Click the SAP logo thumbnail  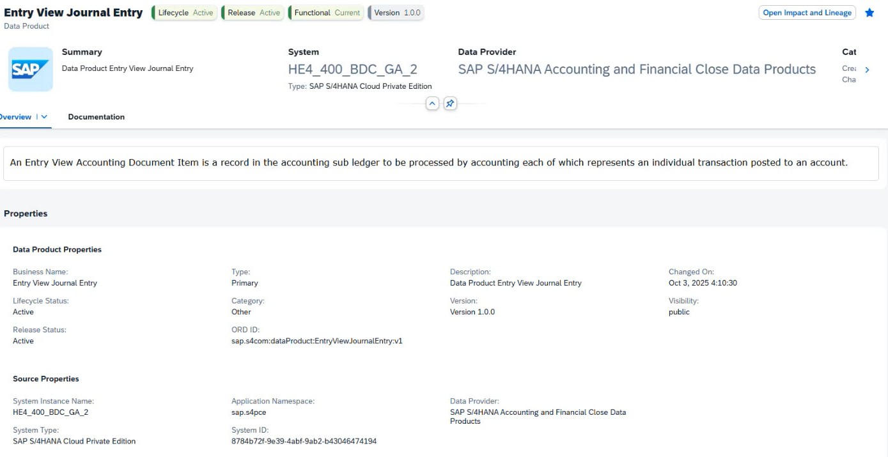click(x=31, y=69)
